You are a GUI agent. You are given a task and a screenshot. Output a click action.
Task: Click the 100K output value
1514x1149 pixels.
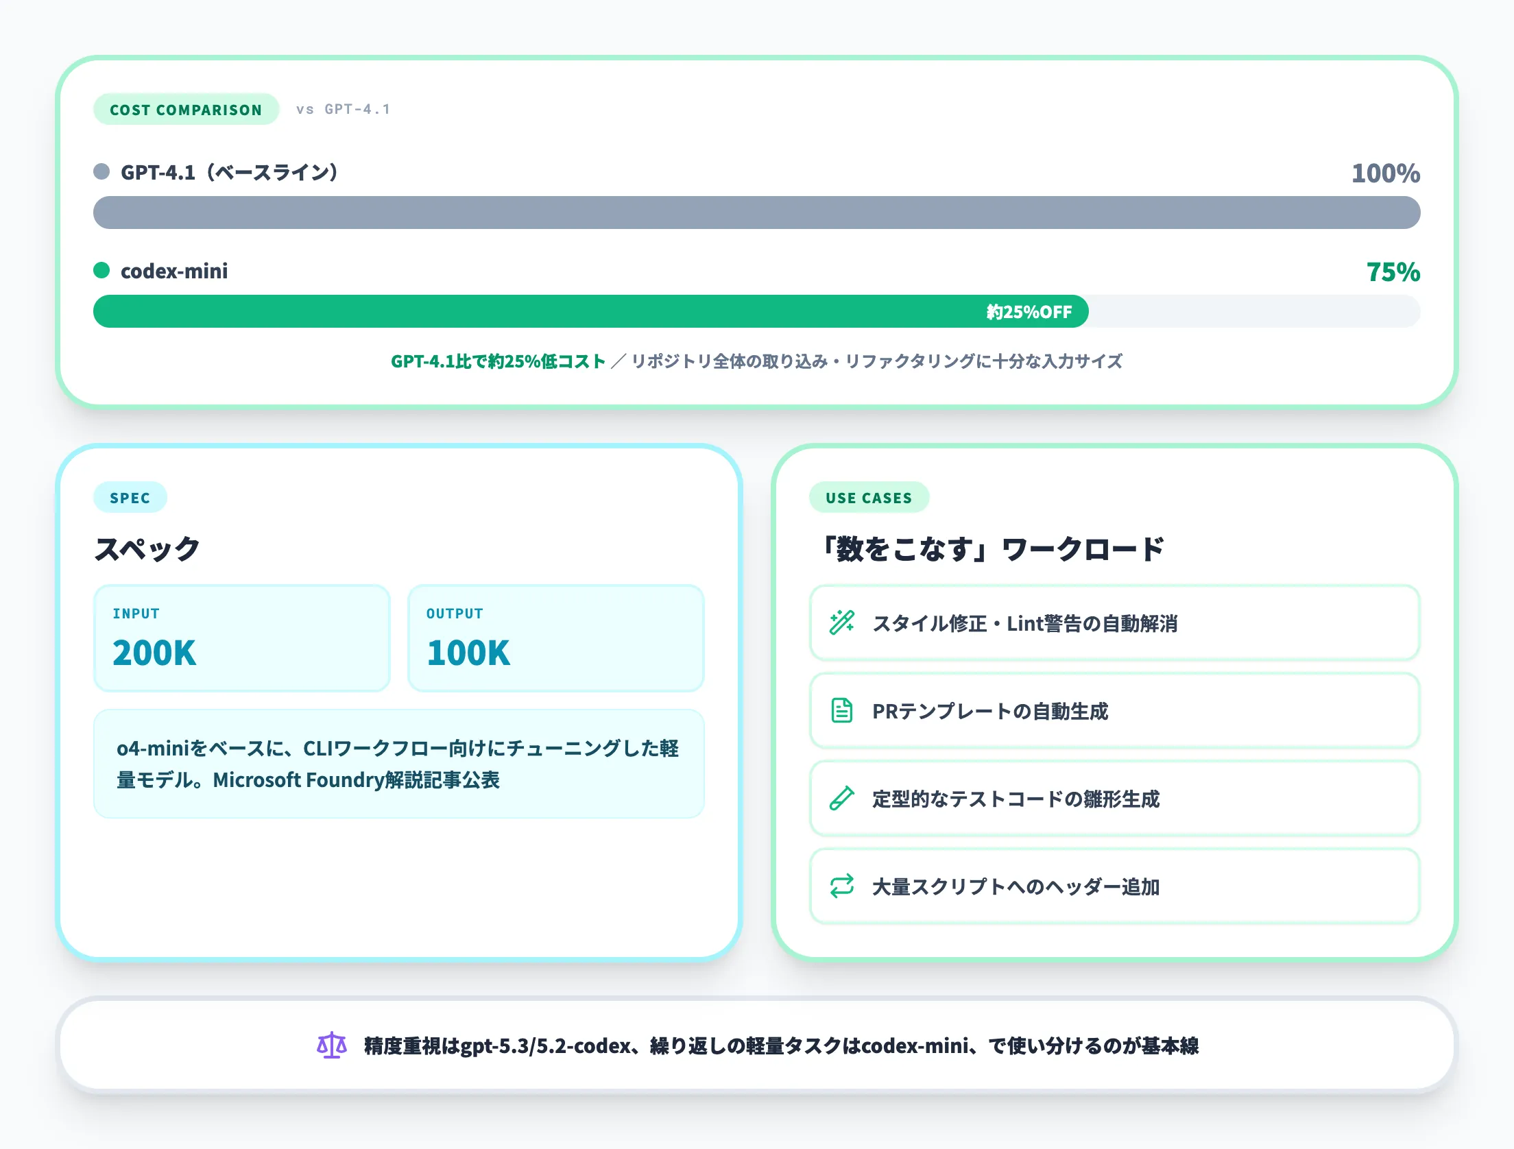468,653
